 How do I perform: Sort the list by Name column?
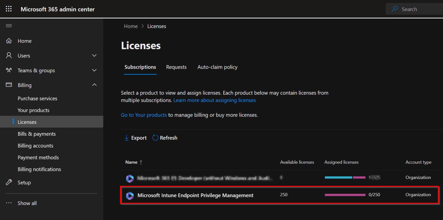[x=132, y=162]
